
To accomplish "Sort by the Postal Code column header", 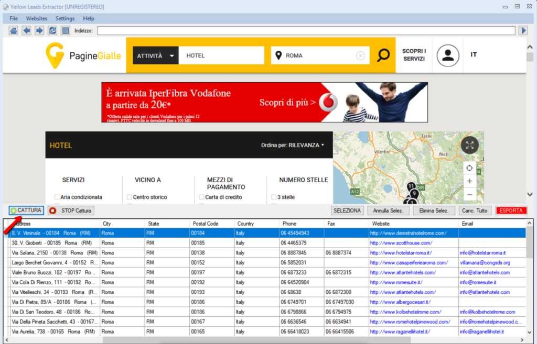I will [x=212, y=224].
